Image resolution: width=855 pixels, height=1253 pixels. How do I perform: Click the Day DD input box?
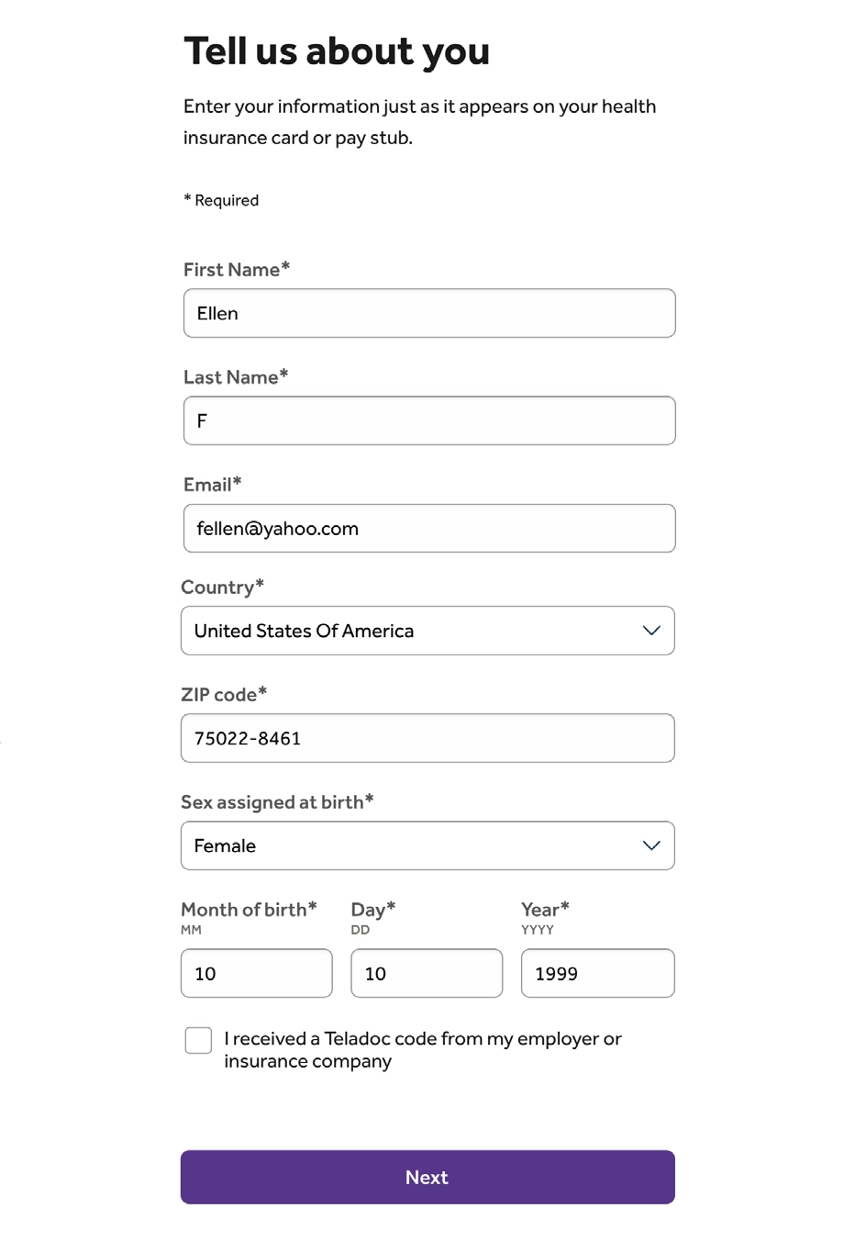(x=427, y=973)
